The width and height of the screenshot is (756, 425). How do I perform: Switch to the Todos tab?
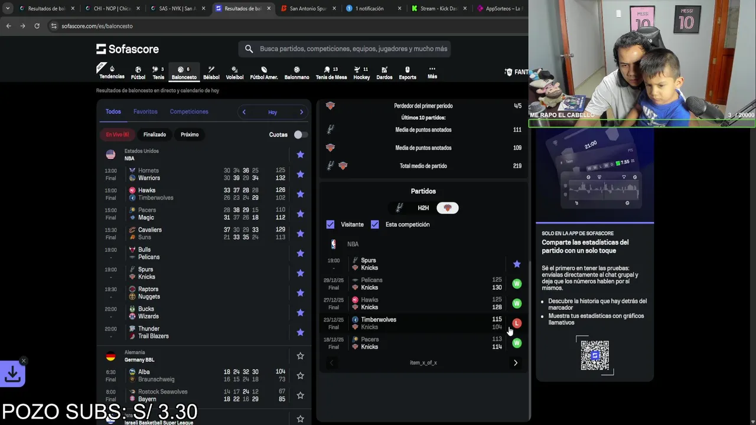click(x=113, y=112)
